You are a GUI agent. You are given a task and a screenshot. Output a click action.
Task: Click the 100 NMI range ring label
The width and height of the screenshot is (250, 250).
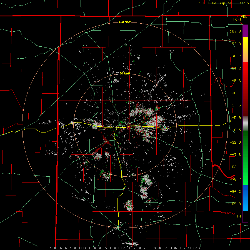(125, 22)
